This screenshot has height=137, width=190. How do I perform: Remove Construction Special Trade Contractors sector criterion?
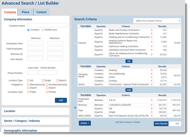coord(152,85)
